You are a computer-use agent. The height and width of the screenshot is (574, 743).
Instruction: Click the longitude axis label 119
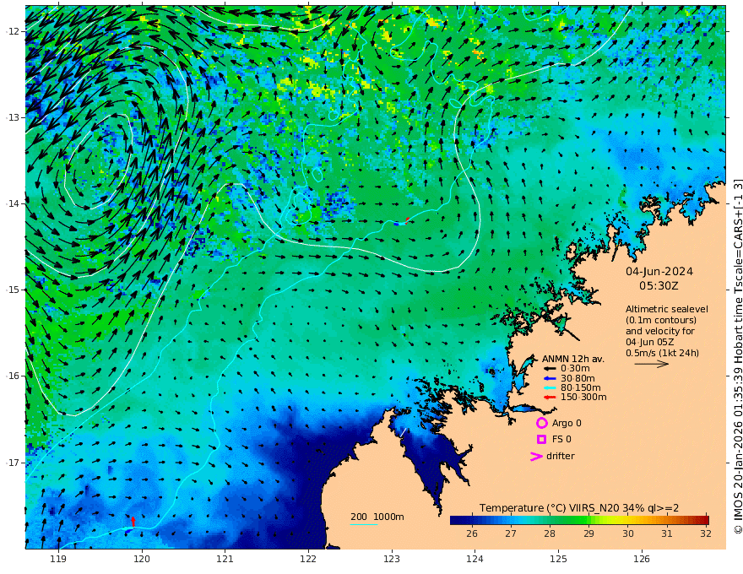[x=58, y=560]
